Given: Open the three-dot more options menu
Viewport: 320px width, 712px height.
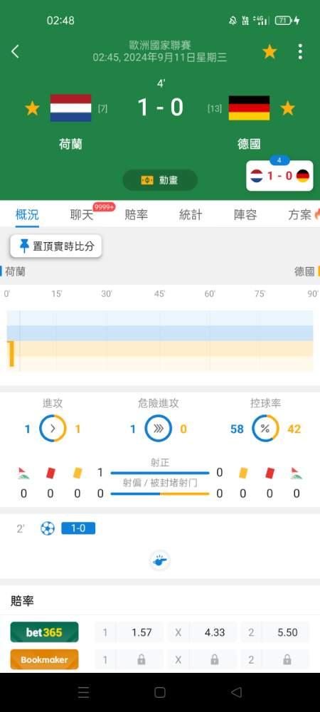Looking at the screenshot, I should [300, 52].
